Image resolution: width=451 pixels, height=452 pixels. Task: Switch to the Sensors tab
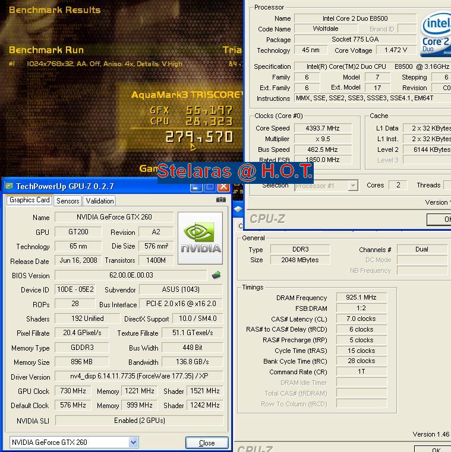pyautogui.click(x=68, y=201)
